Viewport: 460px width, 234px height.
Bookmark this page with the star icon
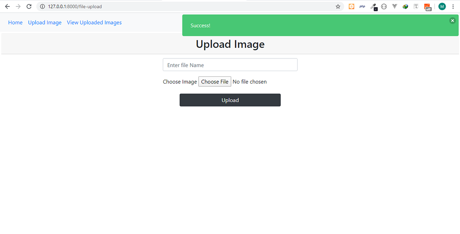coord(338,6)
